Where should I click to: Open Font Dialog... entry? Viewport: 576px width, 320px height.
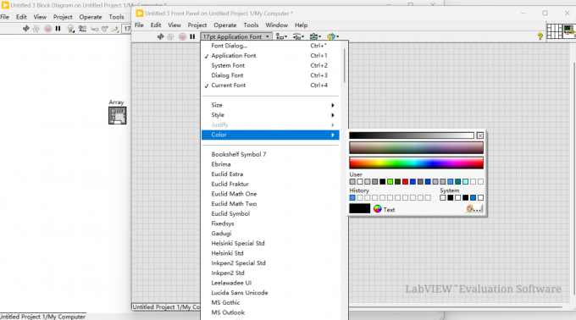tap(270, 46)
